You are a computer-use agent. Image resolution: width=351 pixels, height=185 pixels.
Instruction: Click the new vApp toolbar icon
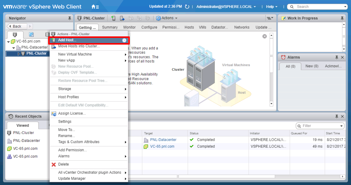pos(139,18)
